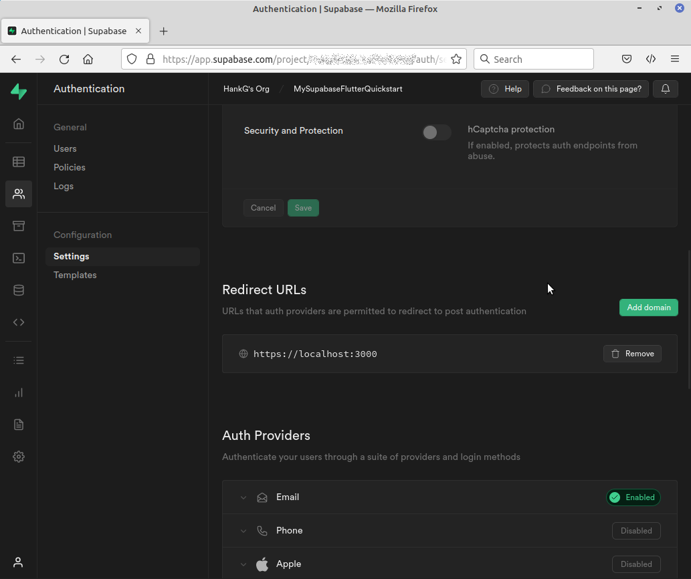Click the notifications bell icon
Screen dimensions: 691x579
[666, 89]
